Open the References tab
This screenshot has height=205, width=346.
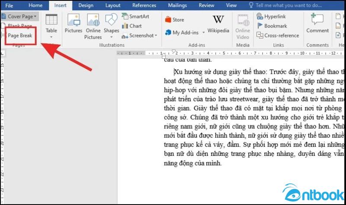point(144,5)
